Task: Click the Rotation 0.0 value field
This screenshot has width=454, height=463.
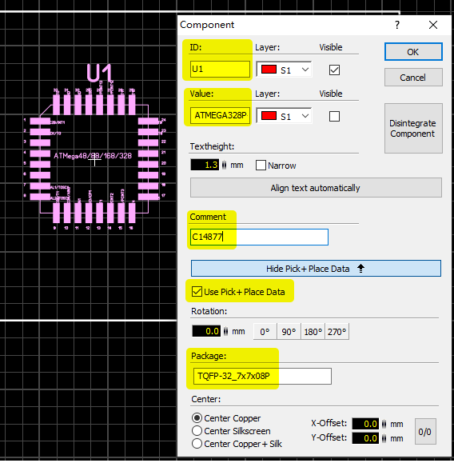Action: (206, 331)
